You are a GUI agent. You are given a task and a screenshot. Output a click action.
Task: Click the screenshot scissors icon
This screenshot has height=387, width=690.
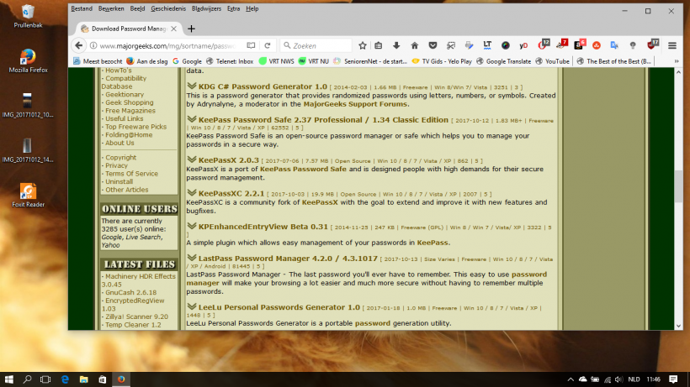point(451,45)
